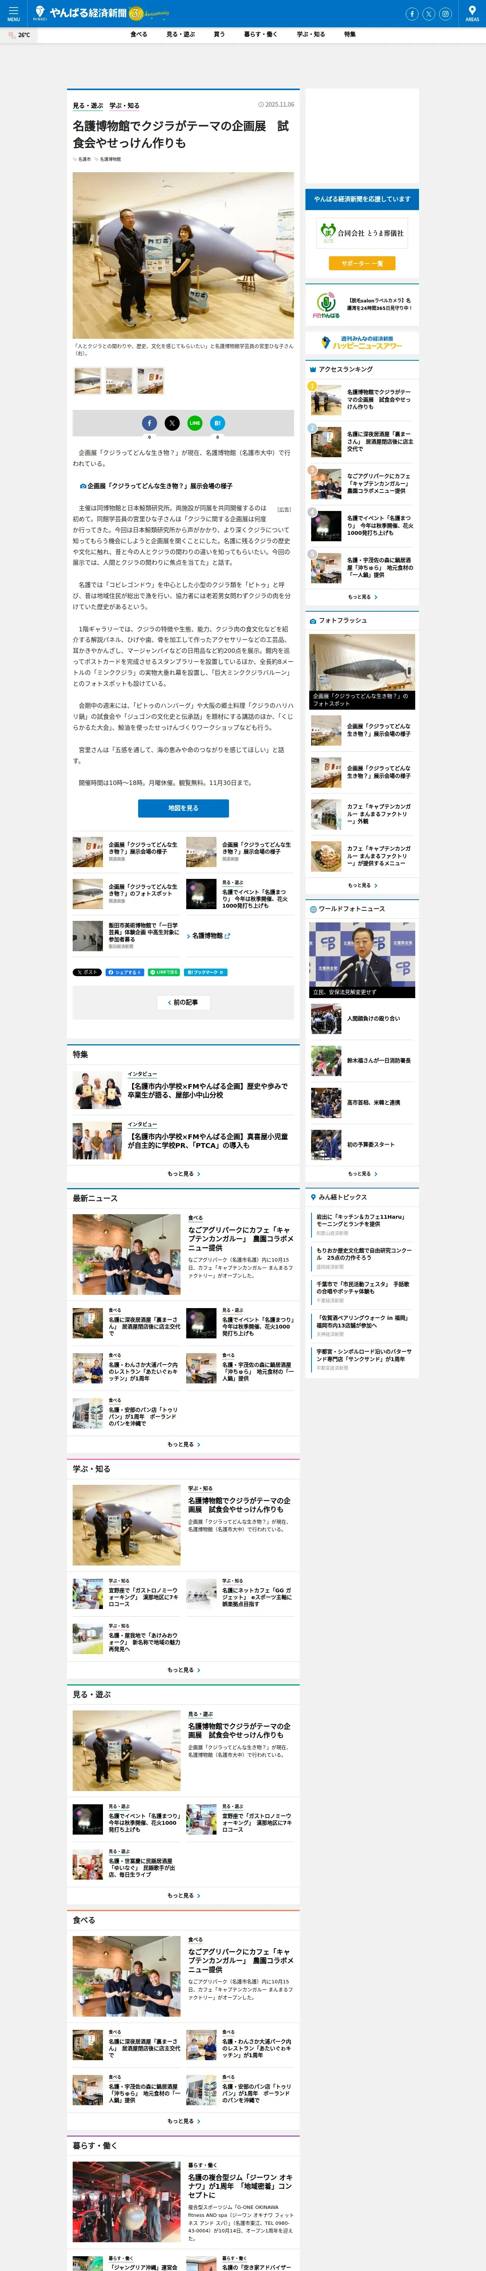The image size is (486, 2271).
Task: Expand もっと見る under 特集 section
Action: tap(184, 1173)
